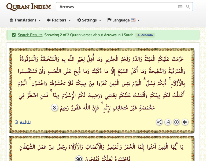Viewport: 206px width, 161px height.
Task: Show info for verse 3
Action: coord(176,122)
